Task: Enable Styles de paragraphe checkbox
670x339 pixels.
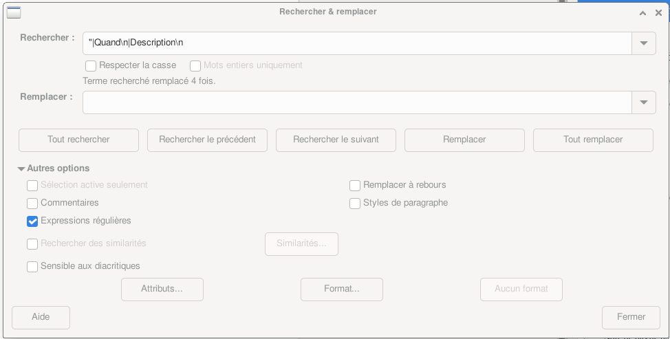Action: point(355,204)
